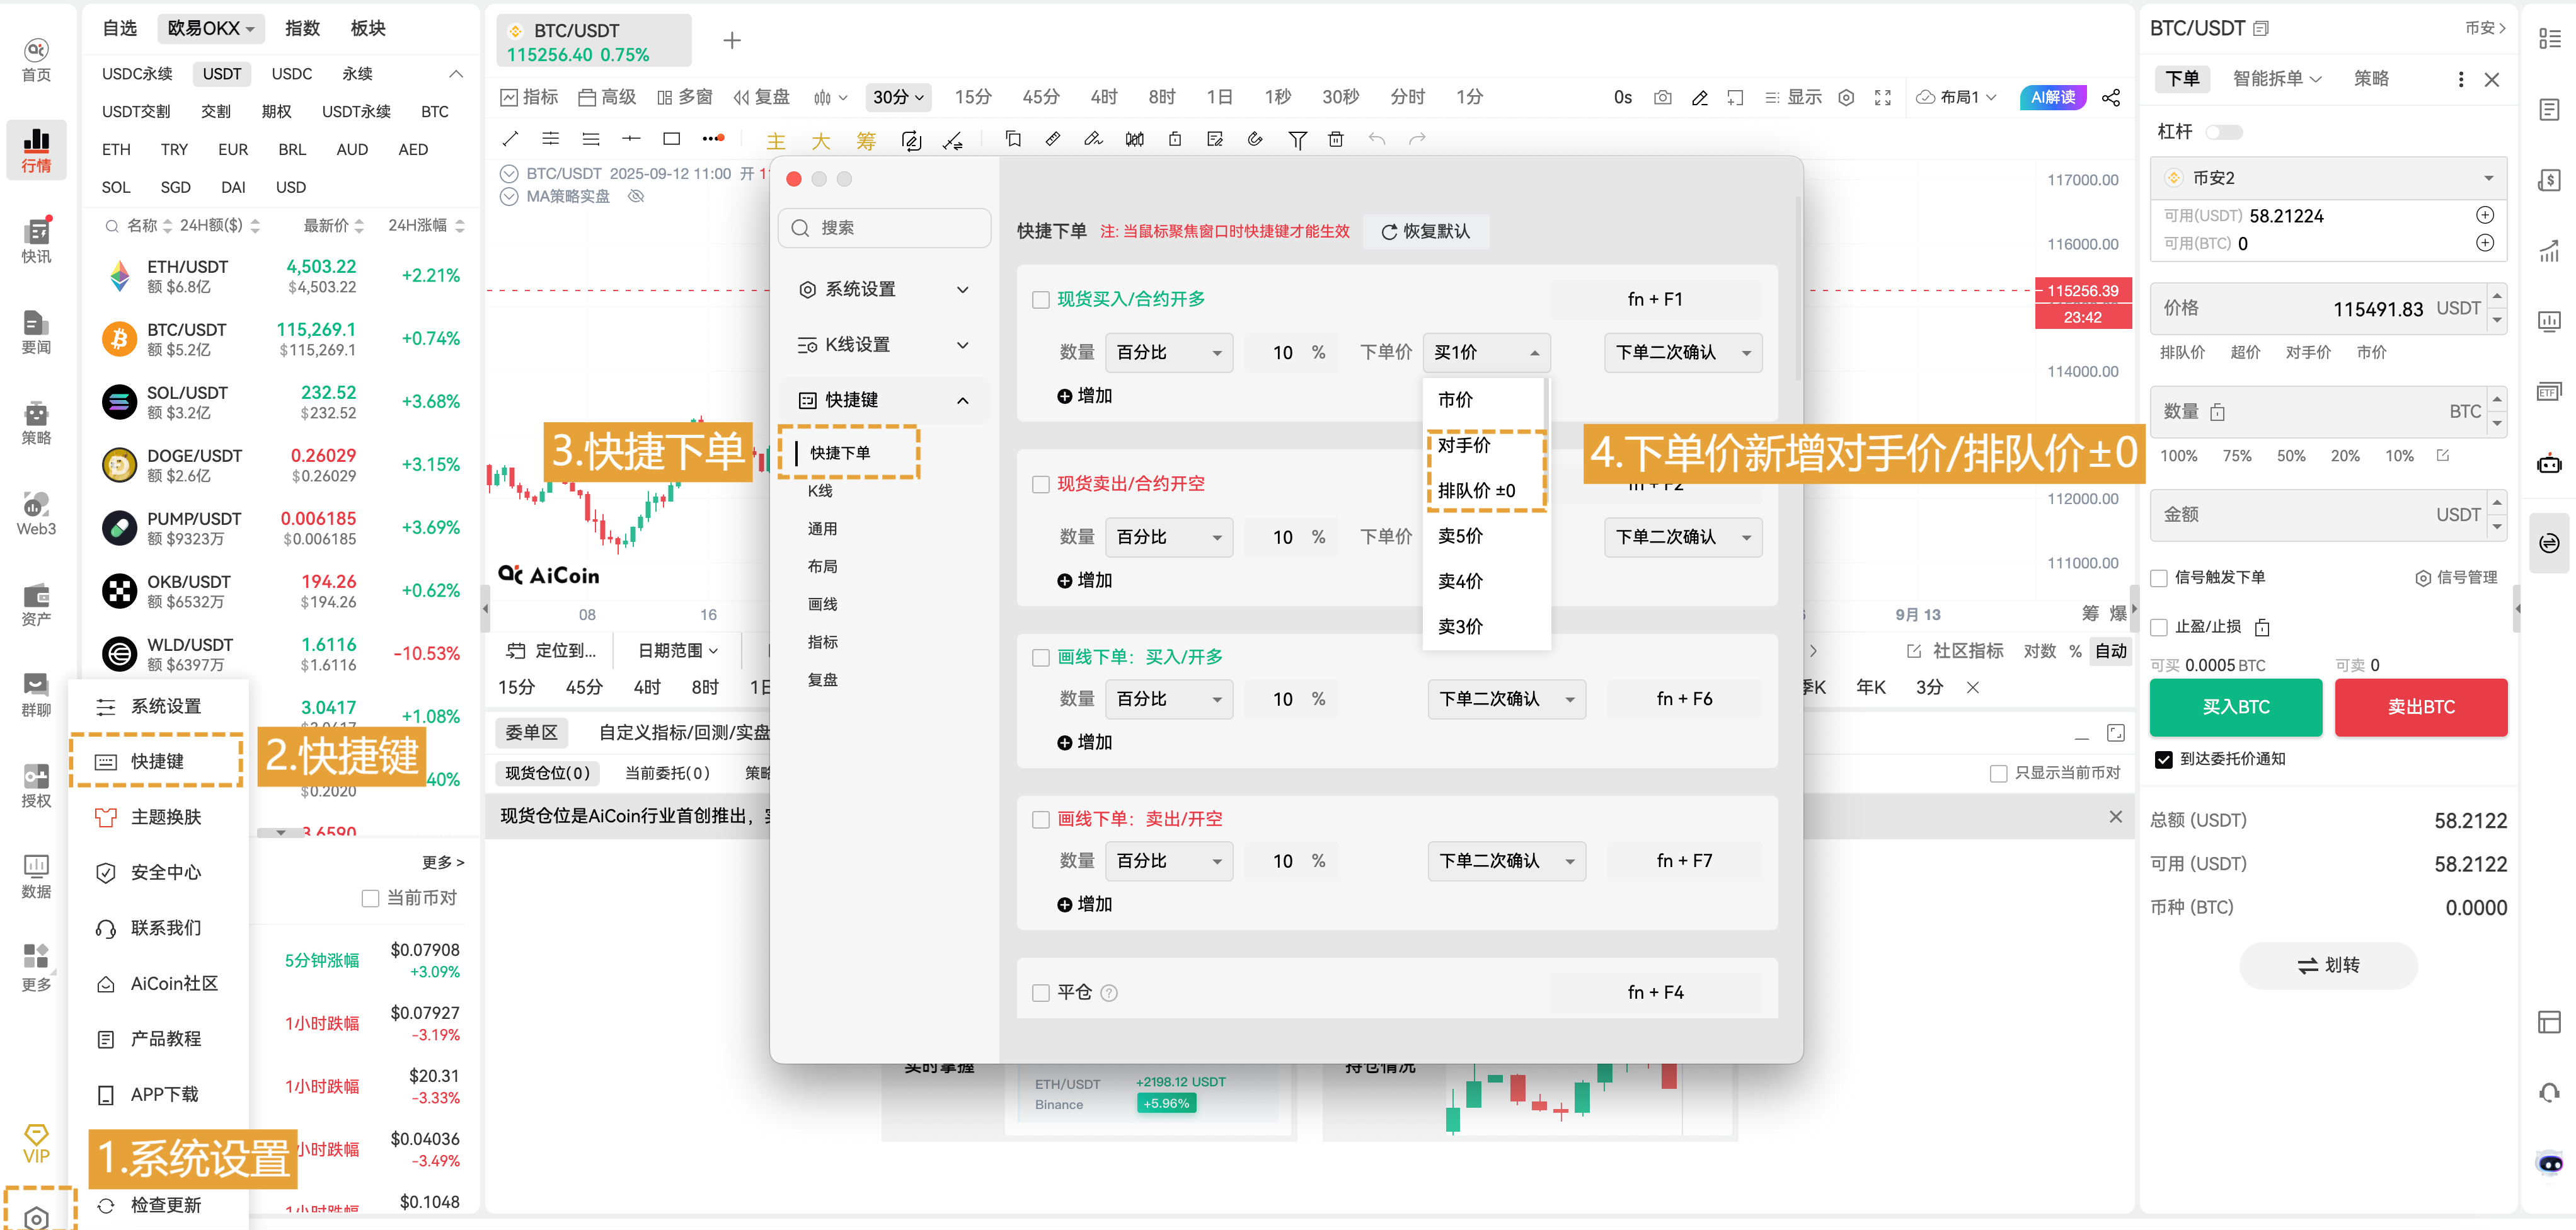The image size is (2576, 1230).
Task: Open the customer service headset icon at right
Action: [2548, 1092]
